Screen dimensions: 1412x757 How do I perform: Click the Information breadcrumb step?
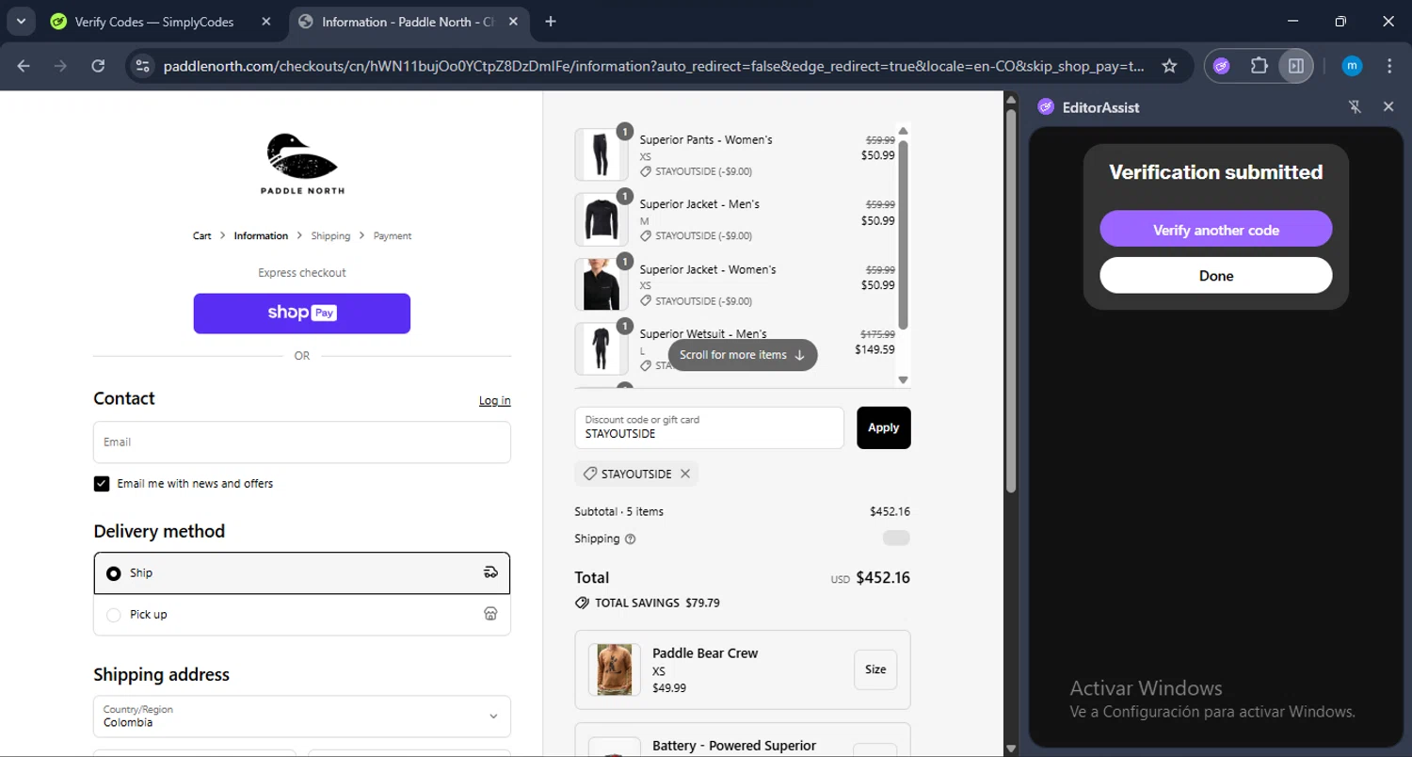tap(261, 235)
